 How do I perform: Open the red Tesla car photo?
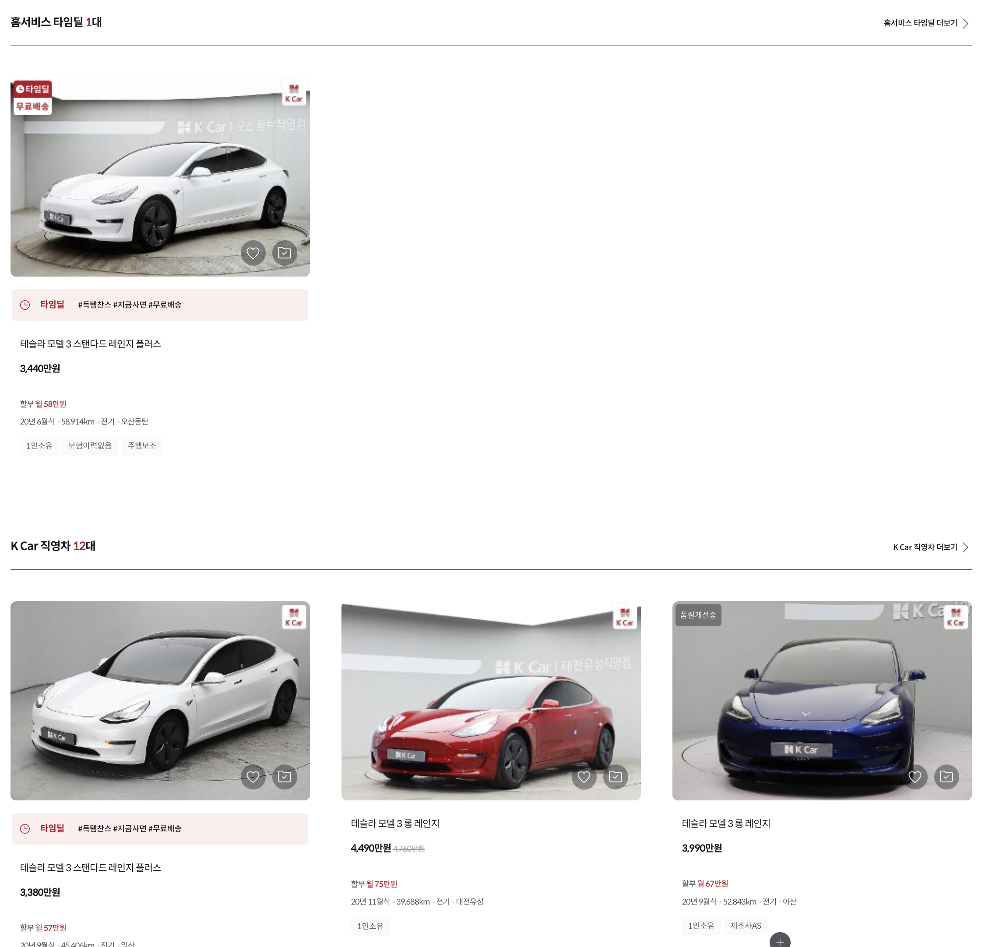(490, 700)
